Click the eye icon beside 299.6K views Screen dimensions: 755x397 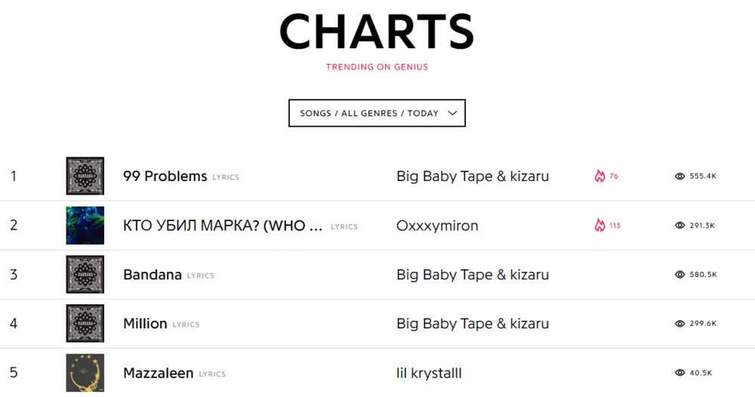[x=680, y=323]
